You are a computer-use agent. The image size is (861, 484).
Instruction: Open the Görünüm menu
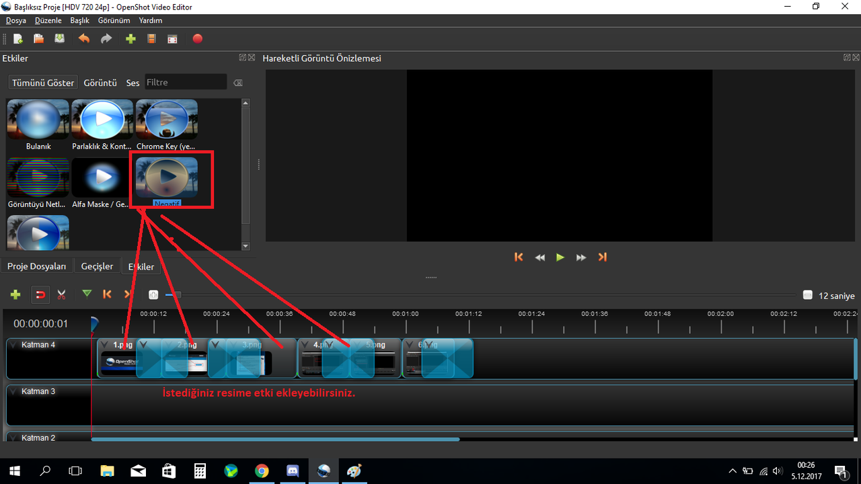click(114, 20)
